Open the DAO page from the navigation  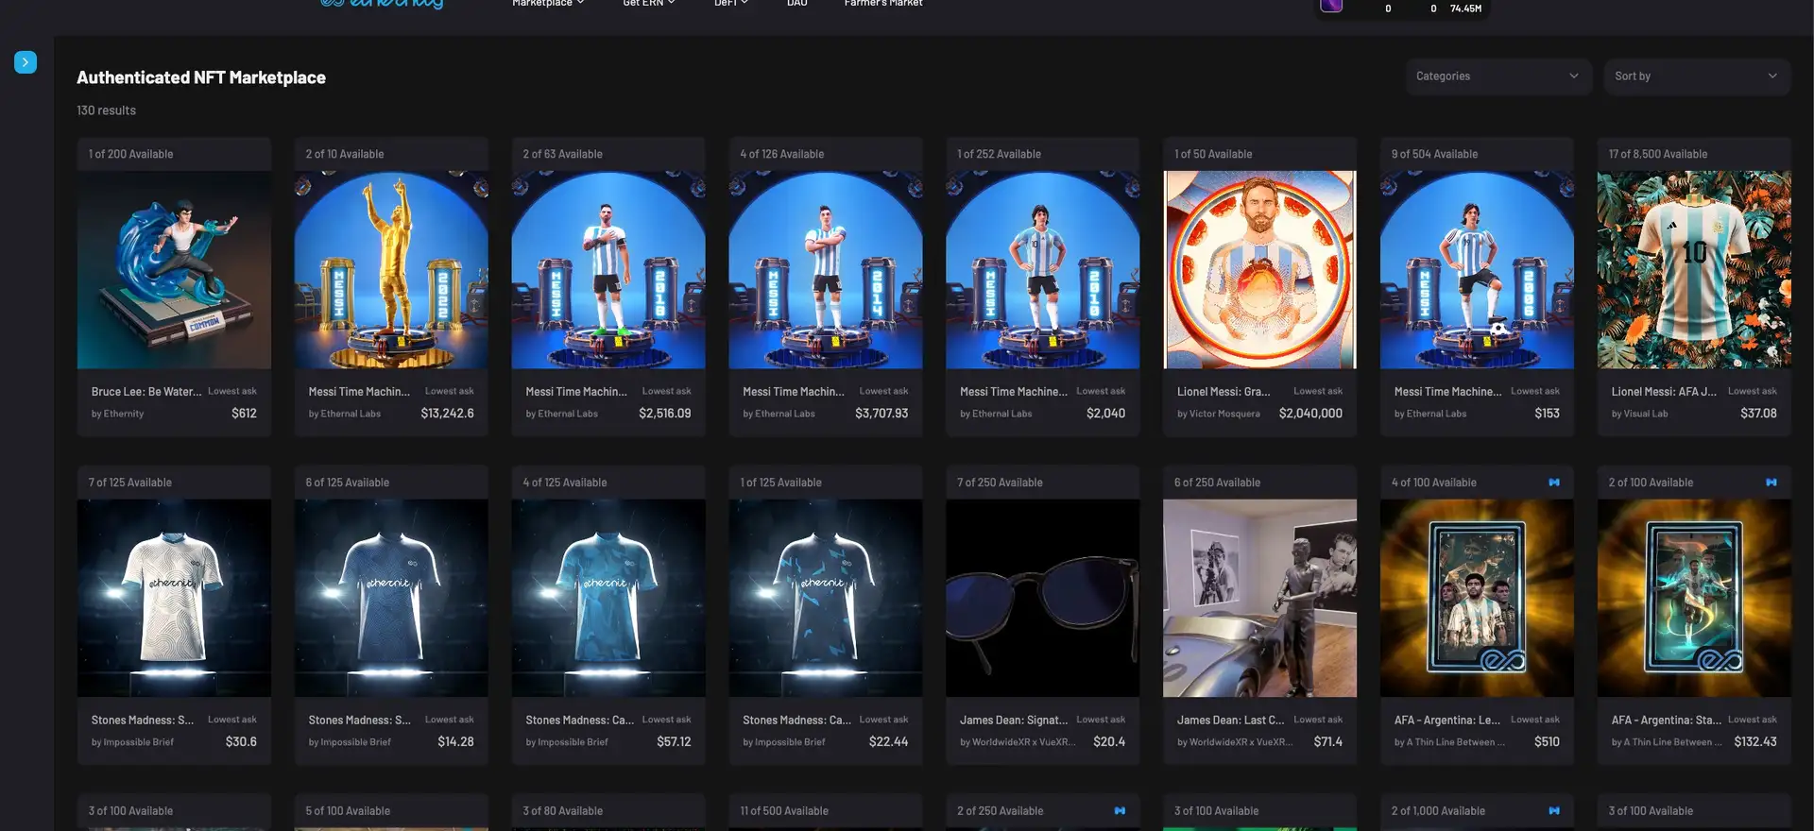797,4
